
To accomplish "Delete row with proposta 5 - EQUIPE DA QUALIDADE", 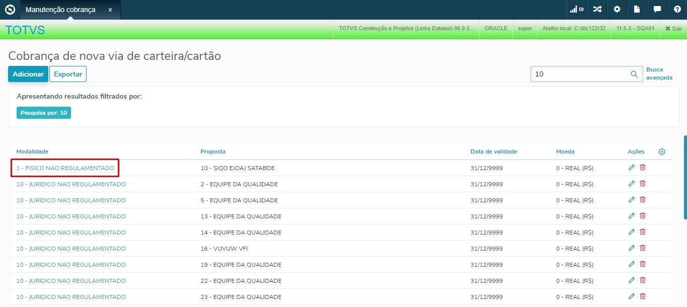I will 643,200.
